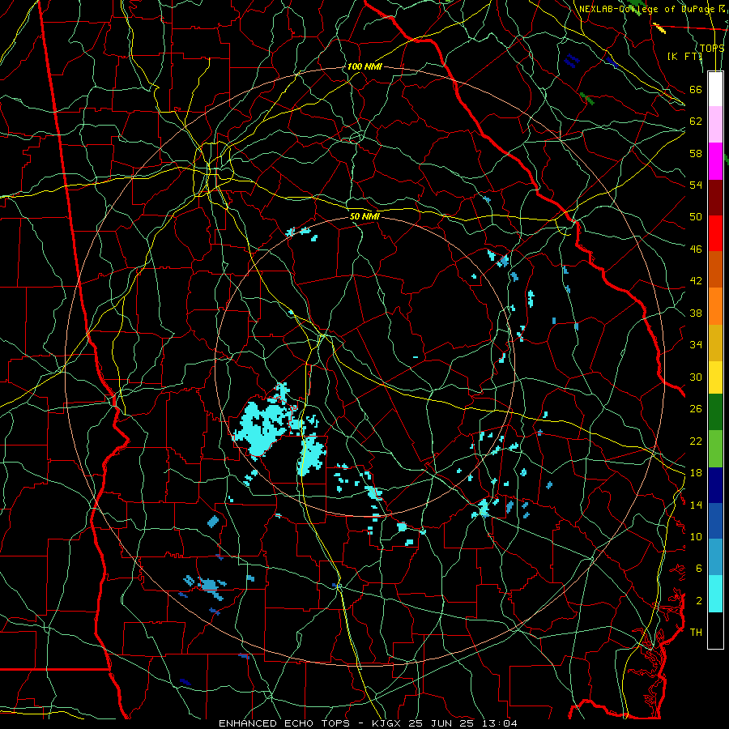This screenshot has height=729, width=729.
Task: Select the '58' scale label
Action: pyautogui.click(x=696, y=153)
